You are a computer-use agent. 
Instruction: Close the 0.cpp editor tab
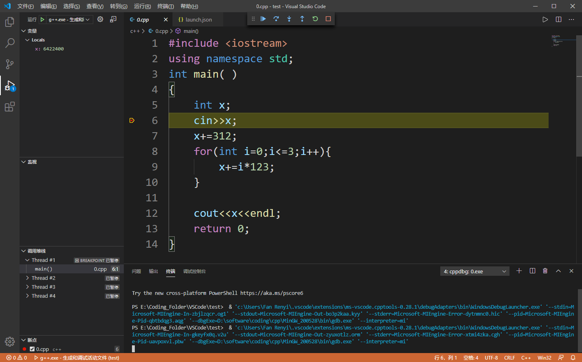pyautogui.click(x=166, y=20)
